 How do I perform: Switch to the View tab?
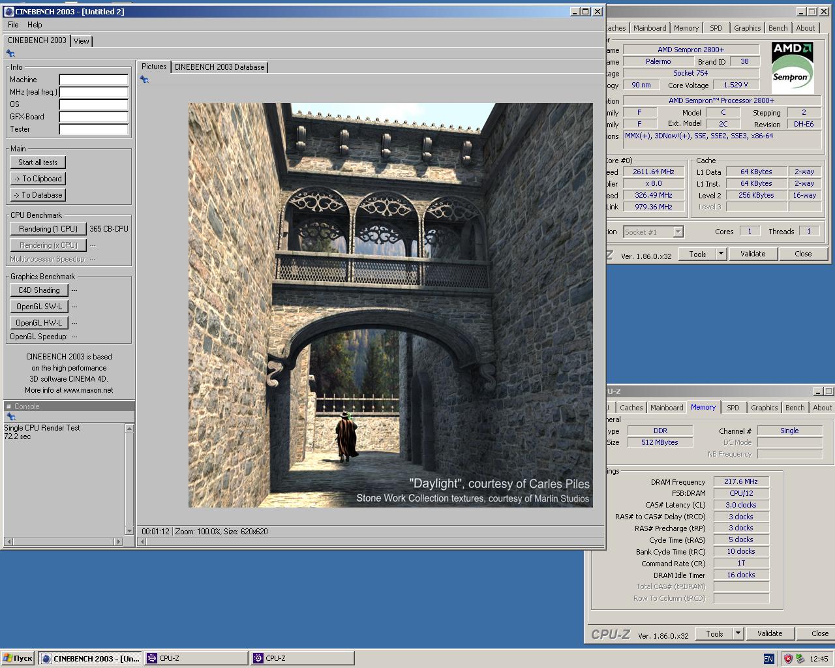tap(82, 41)
